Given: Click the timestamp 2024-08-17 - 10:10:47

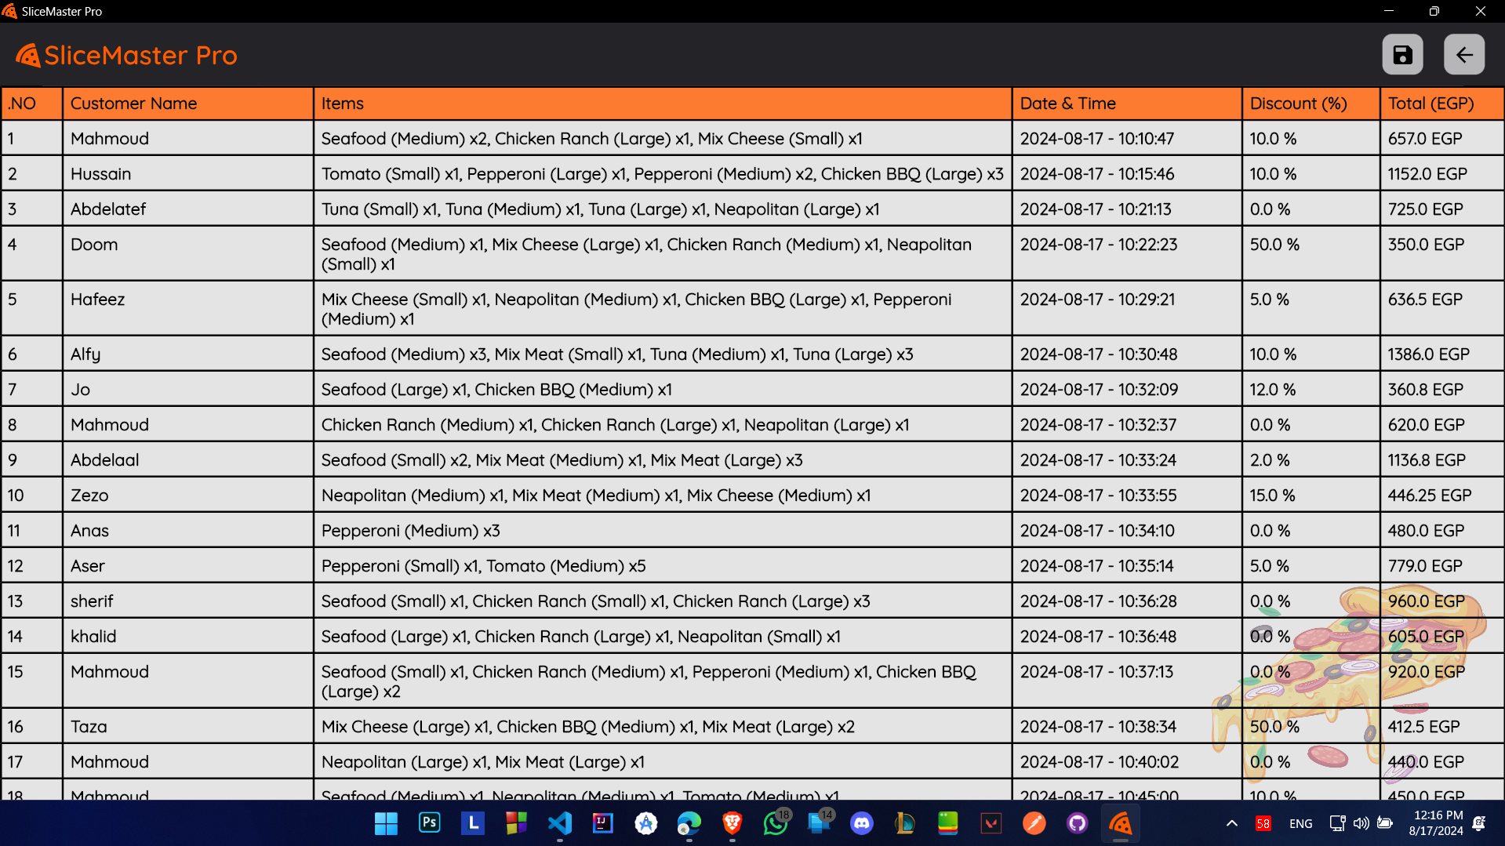Looking at the screenshot, I should [1096, 139].
